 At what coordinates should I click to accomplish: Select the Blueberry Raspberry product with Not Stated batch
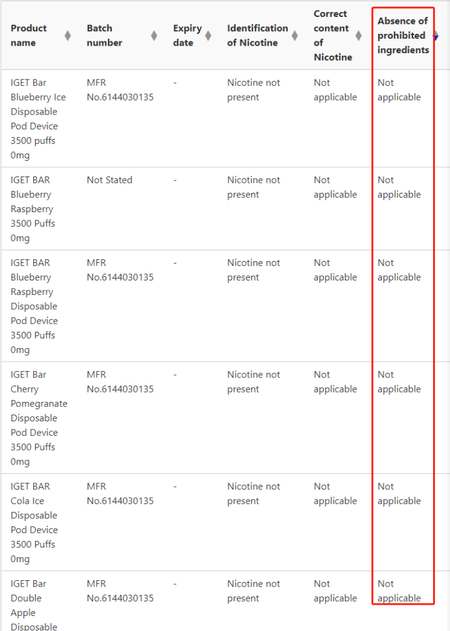[x=32, y=208]
